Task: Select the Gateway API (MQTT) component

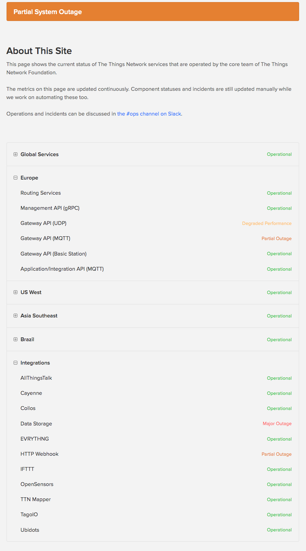Action: coord(45,238)
